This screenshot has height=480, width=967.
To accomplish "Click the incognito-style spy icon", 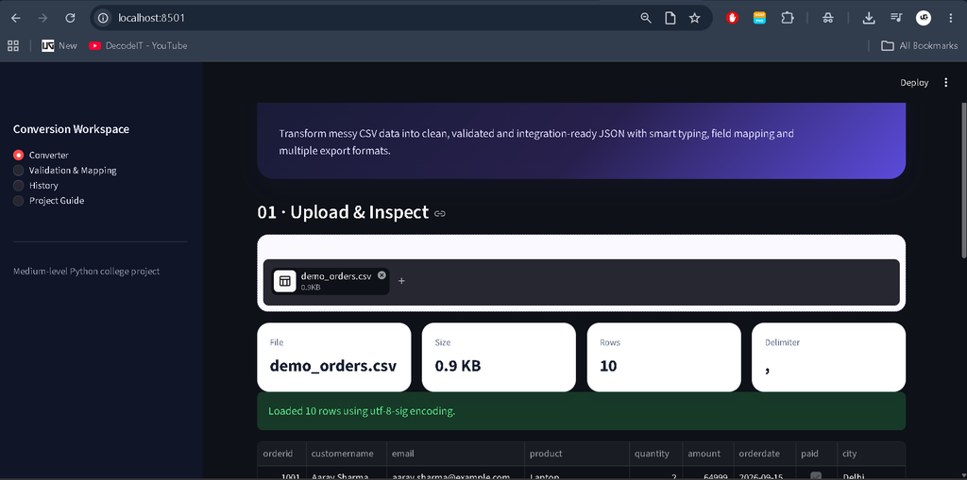I will click(828, 18).
